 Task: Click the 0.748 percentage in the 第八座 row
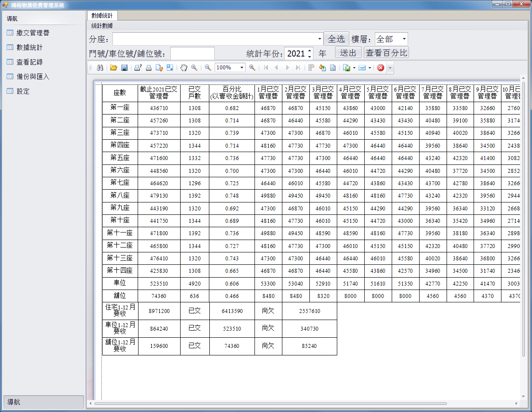click(232, 196)
